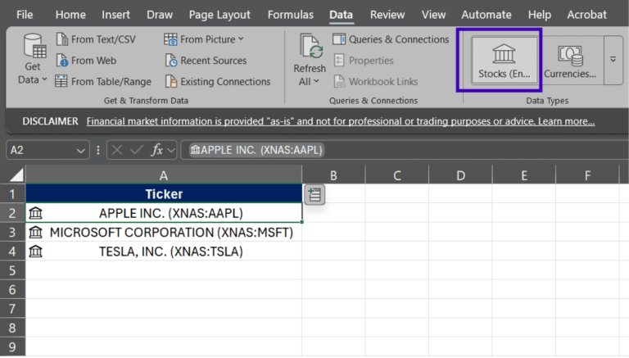Open the Name Box dropdown arrow
This screenshot has width=629, height=358.
pos(80,151)
